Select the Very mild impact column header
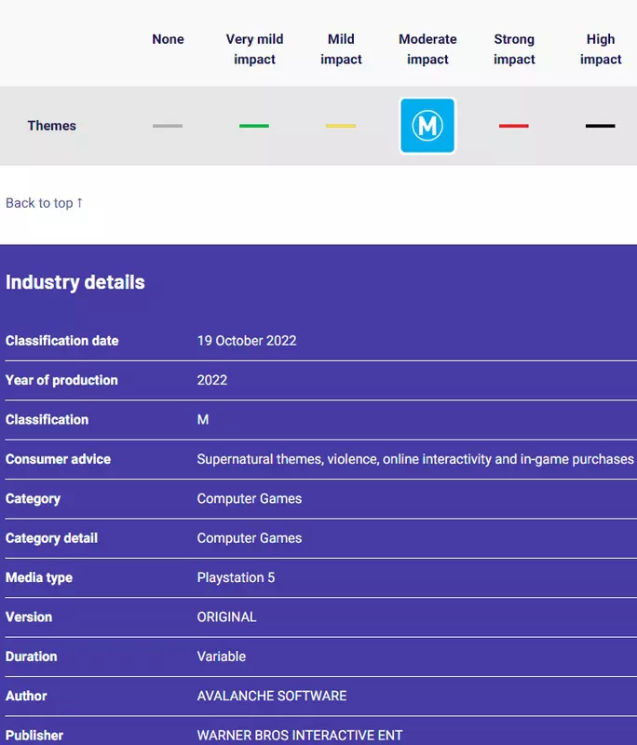The height and width of the screenshot is (745, 637). click(x=254, y=49)
